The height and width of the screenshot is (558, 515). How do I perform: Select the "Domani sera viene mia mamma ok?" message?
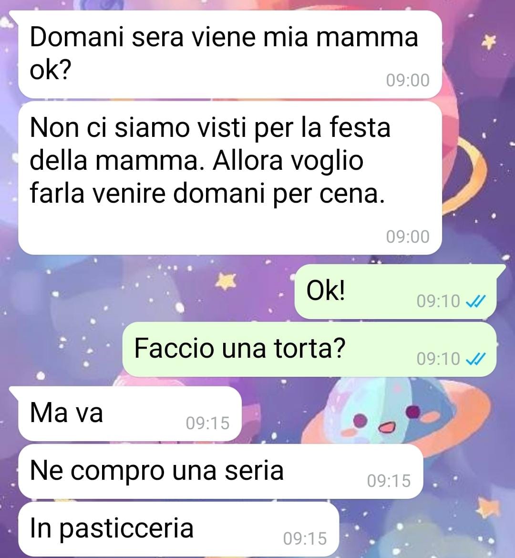[x=230, y=54]
